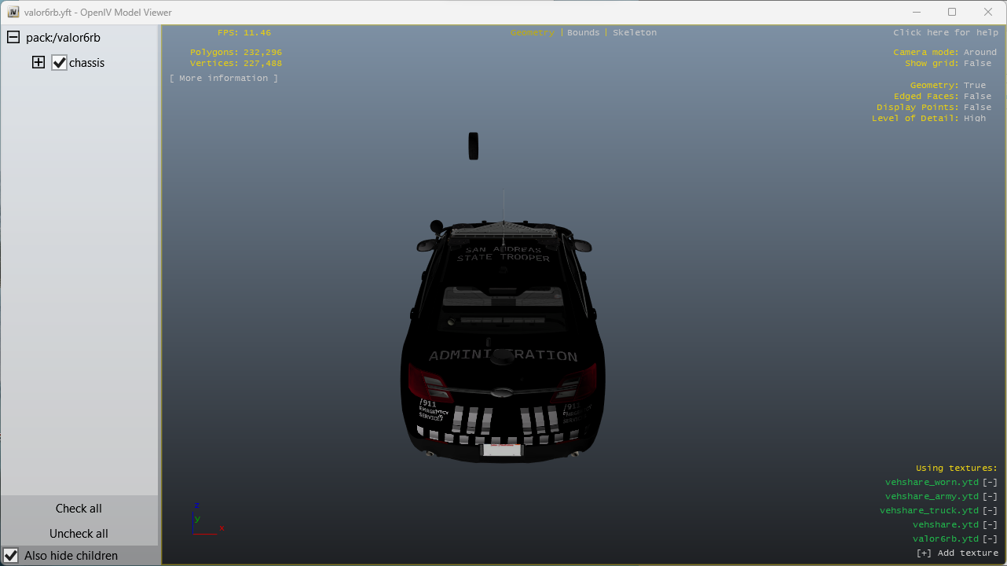This screenshot has width=1007, height=566.
Task: Click the XYZ axis gizmo
Action: pyautogui.click(x=206, y=520)
